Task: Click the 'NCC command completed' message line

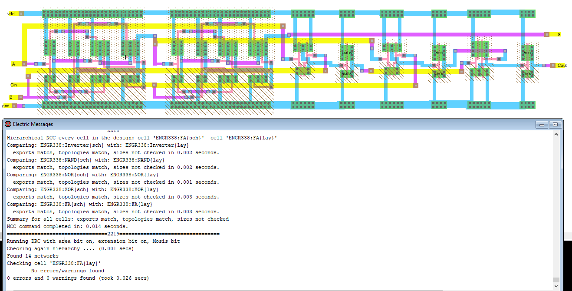Action: pos(67,226)
